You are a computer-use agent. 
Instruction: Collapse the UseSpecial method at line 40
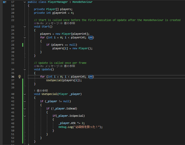point(25,94)
